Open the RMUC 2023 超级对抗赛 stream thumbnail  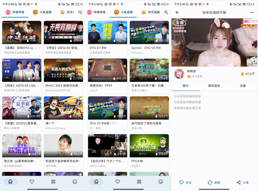click(64, 70)
